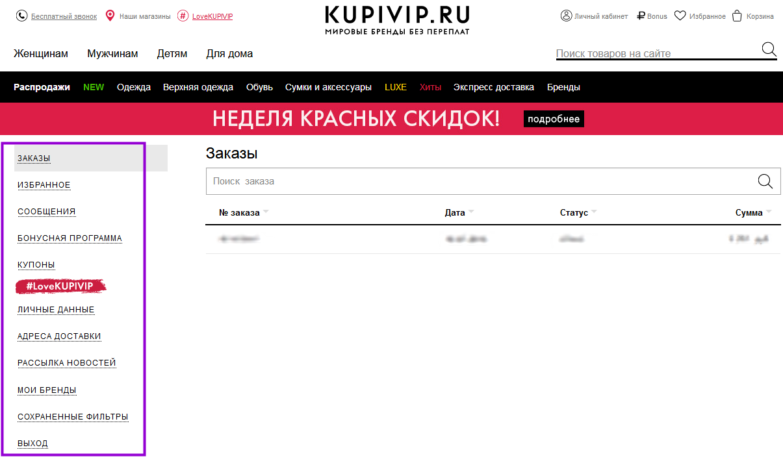Open ЛИЧНЫЕ ДАННЫЕ in the sidebar
Image resolution: width=783 pixels, height=465 pixels.
coord(56,310)
